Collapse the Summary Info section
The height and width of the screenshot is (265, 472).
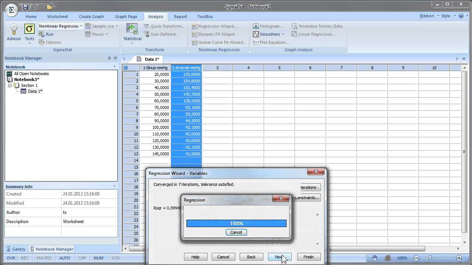114,187
